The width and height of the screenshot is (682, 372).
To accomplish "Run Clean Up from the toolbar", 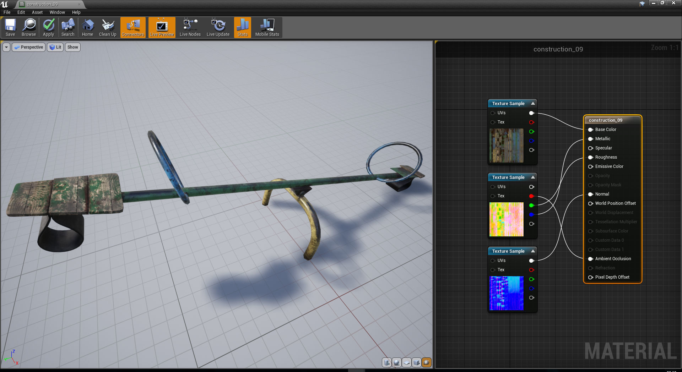I will coord(108,28).
